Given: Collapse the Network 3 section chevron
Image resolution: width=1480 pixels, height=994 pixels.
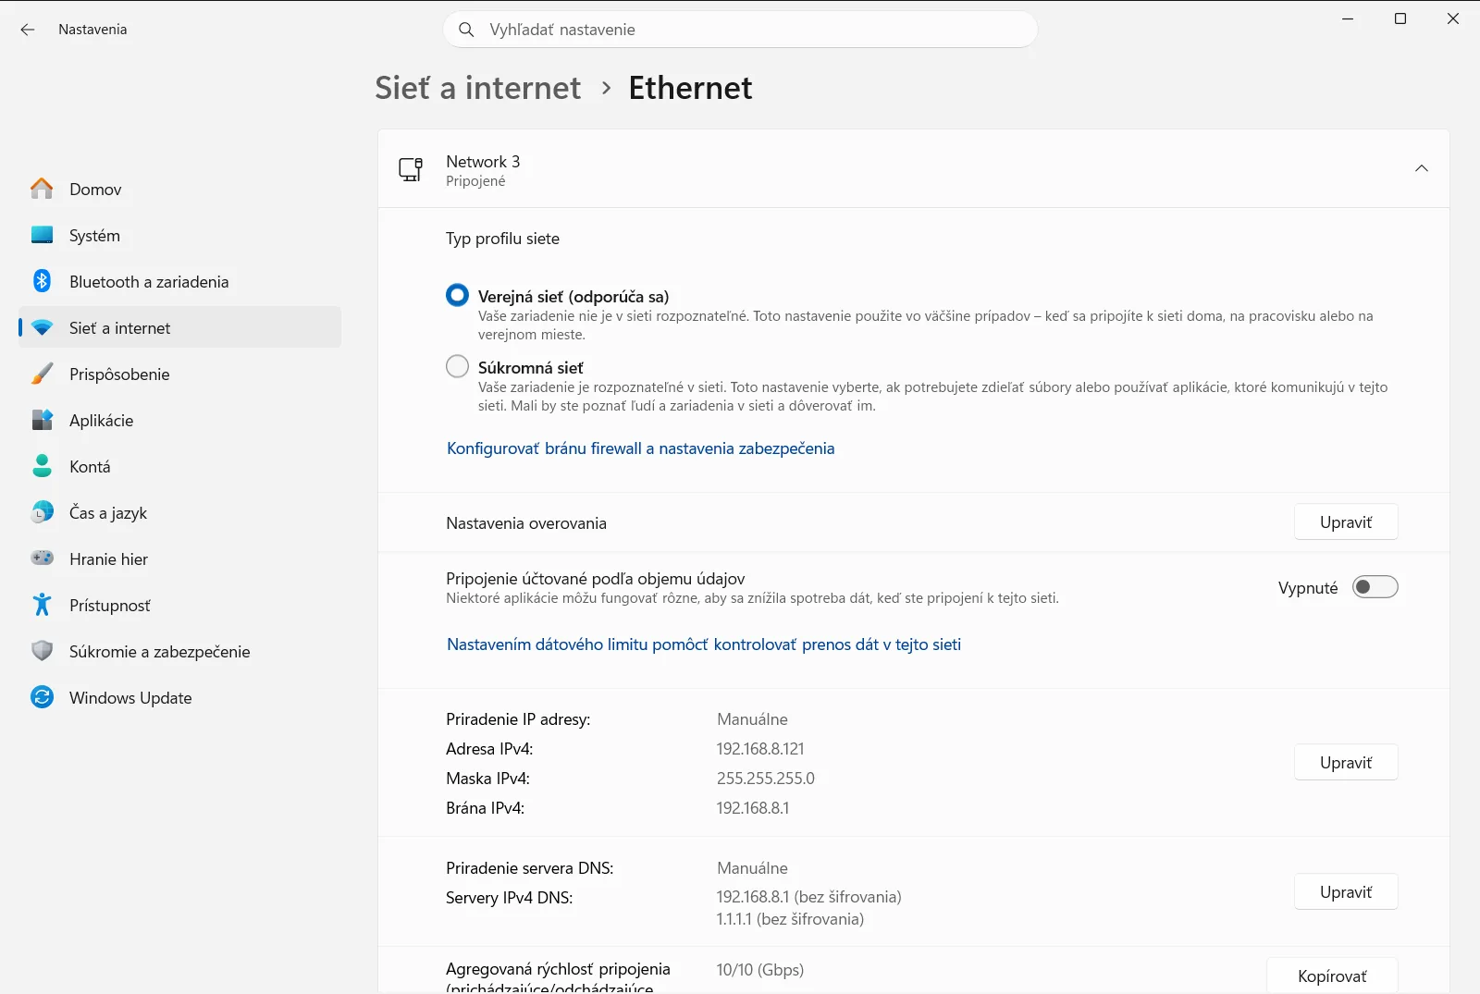Looking at the screenshot, I should click(1422, 168).
